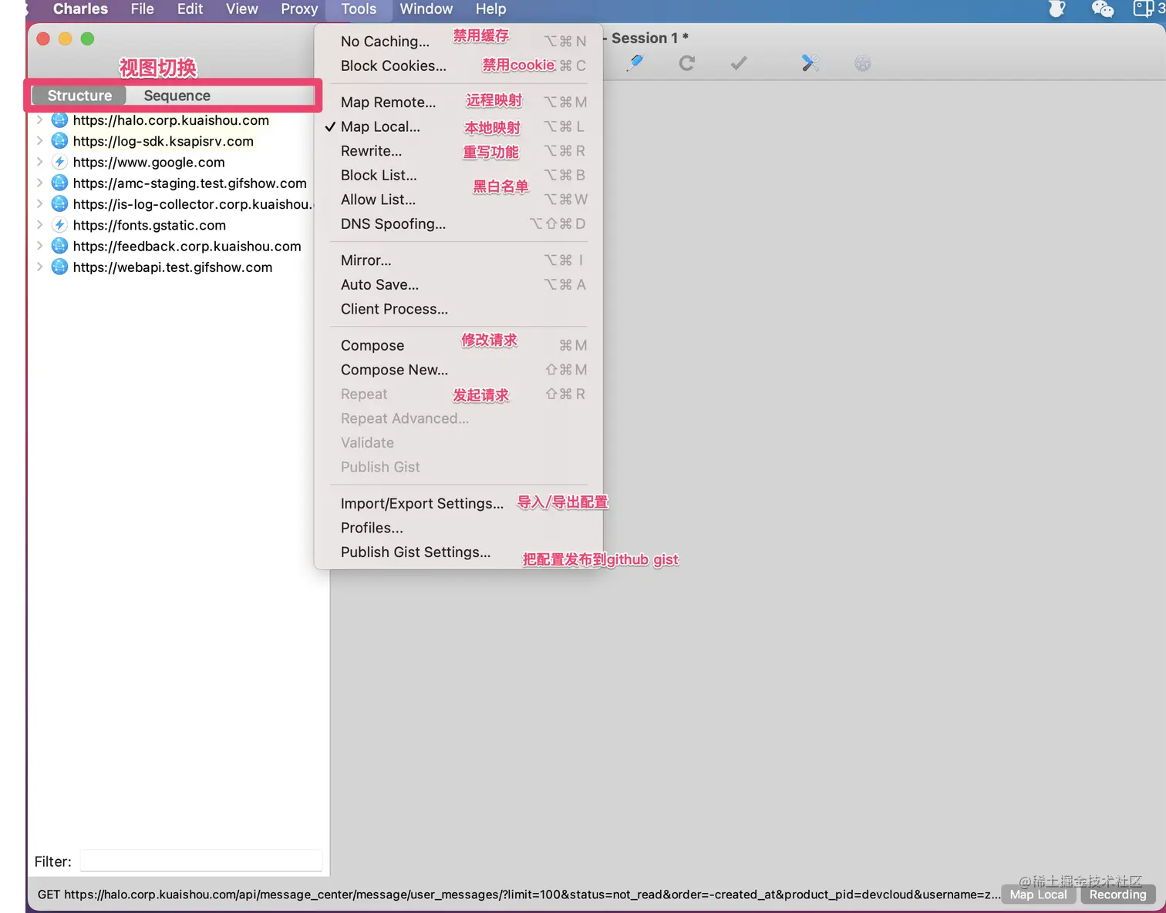Open the View menu
1166x913 pixels.
pyautogui.click(x=242, y=8)
